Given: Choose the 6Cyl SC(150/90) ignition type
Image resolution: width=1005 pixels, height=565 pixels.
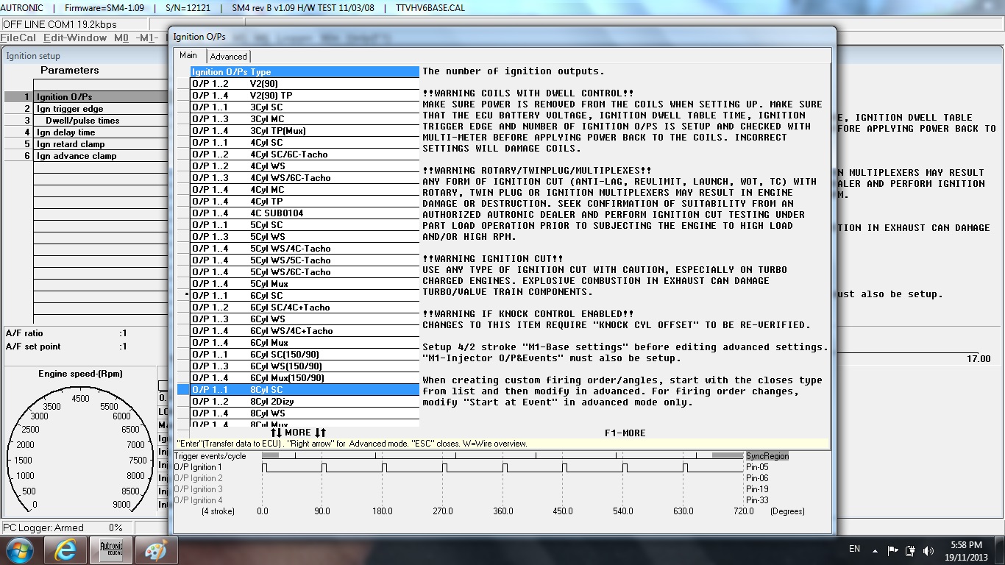Looking at the screenshot, I should coord(305,355).
